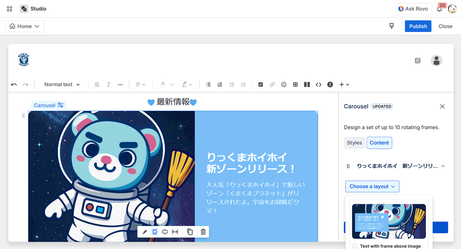Switch to the Styles tab
This screenshot has height=249, width=461.
pos(354,143)
